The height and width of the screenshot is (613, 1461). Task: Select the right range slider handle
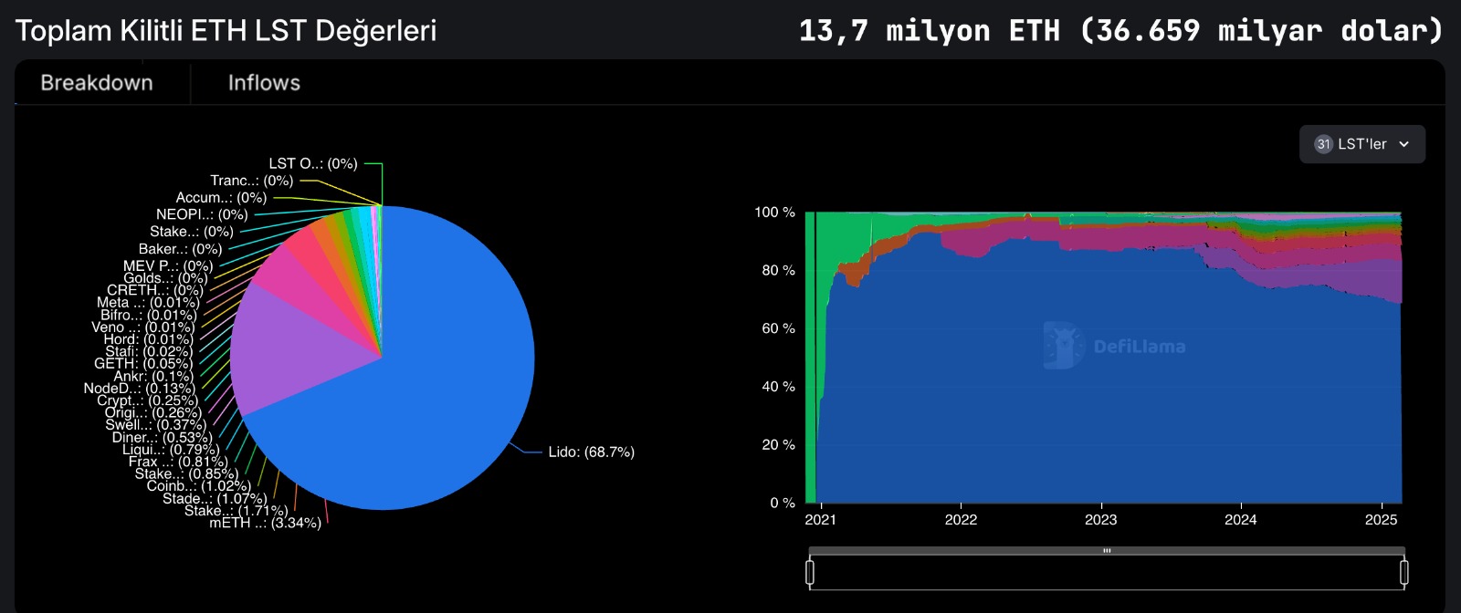[1403, 573]
